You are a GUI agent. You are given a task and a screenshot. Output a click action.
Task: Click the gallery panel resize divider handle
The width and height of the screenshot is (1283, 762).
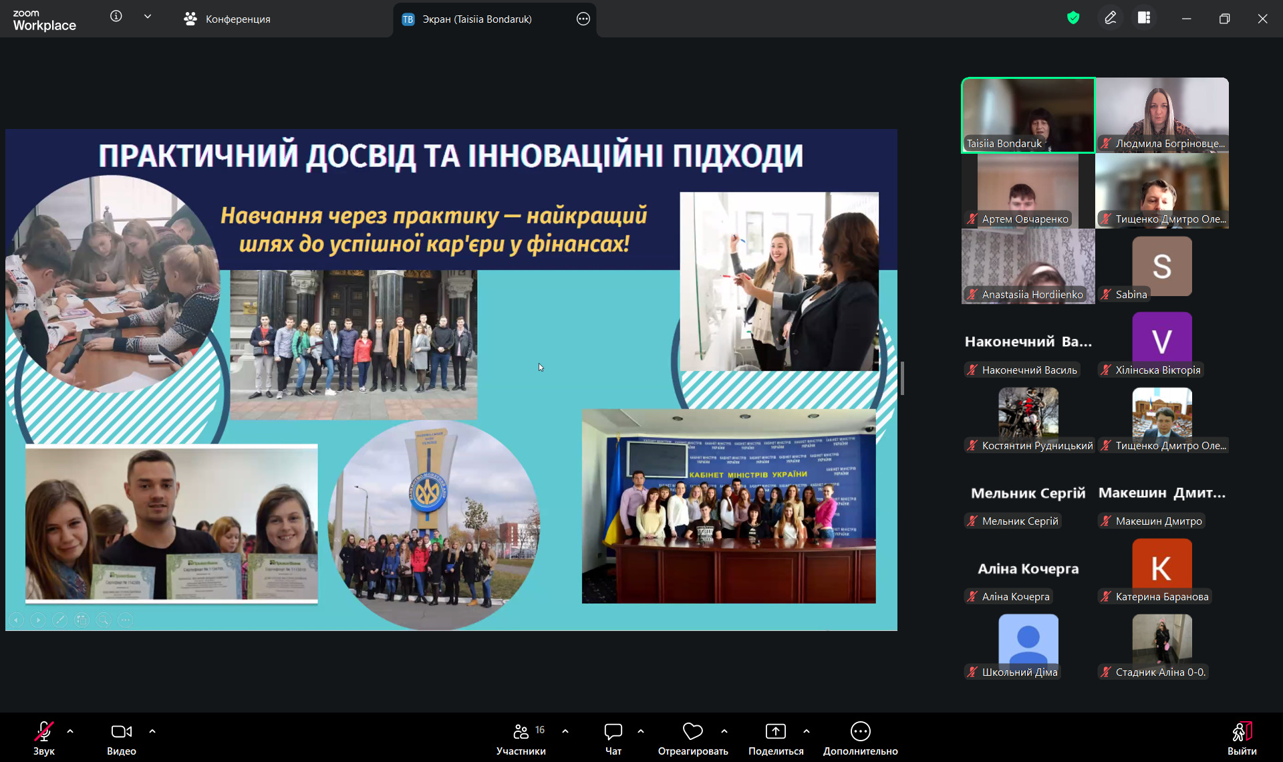902,378
